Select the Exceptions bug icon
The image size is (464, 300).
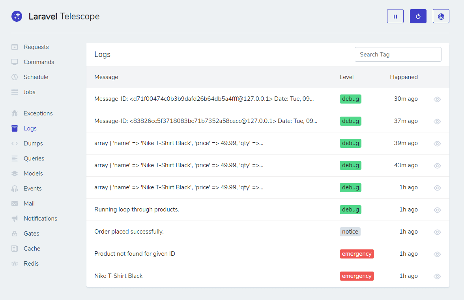click(x=14, y=113)
